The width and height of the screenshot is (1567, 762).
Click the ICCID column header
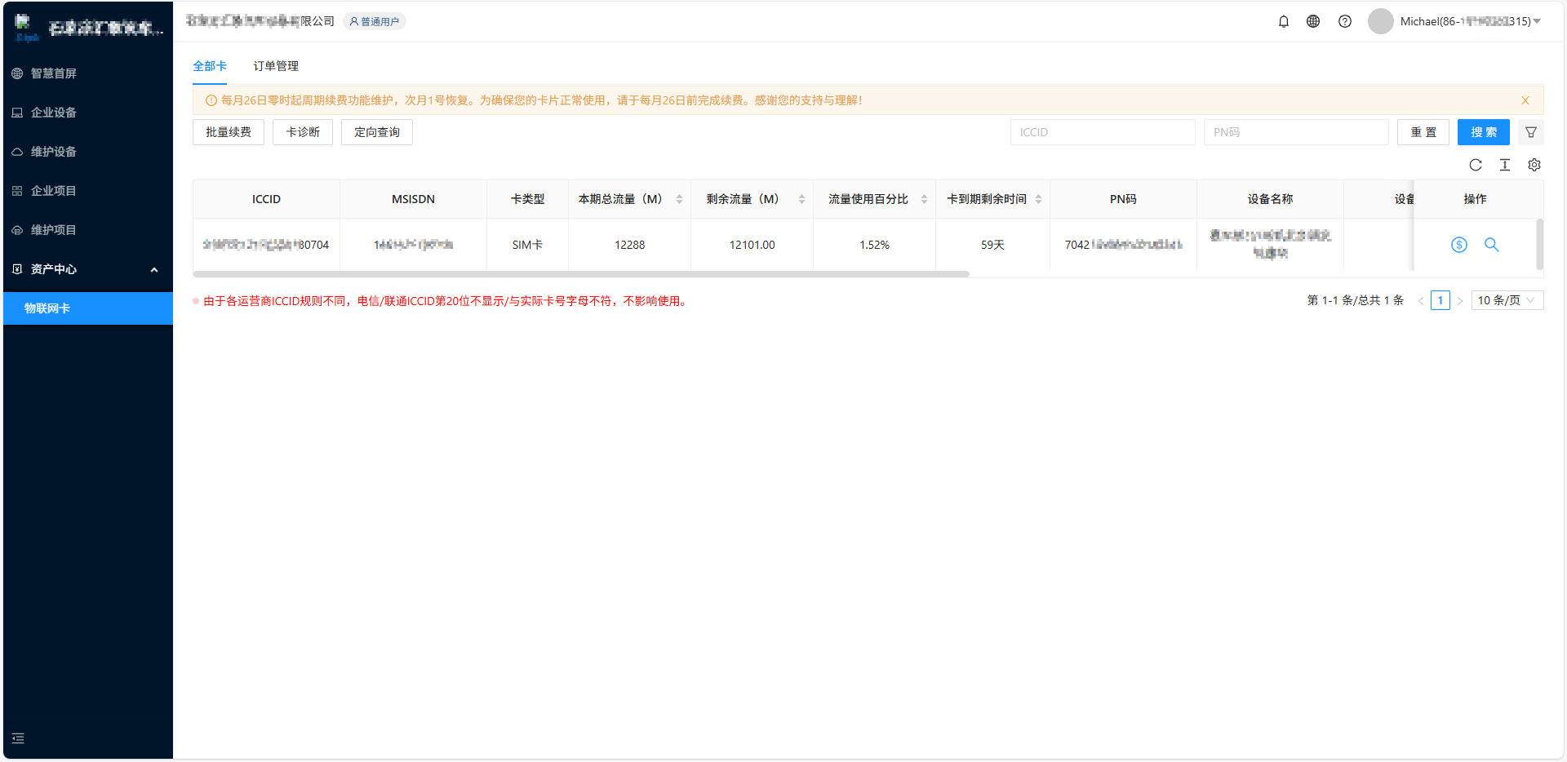[267, 199]
